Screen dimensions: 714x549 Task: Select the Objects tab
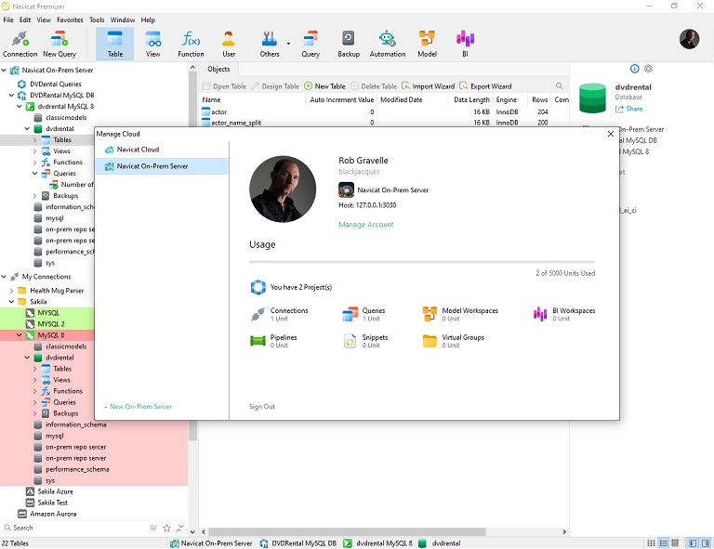[218, 69]
